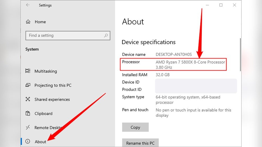This screenshot has width=262, height=147.
Task: Click the Home icon in sidebar
Action: pos(28,22)
